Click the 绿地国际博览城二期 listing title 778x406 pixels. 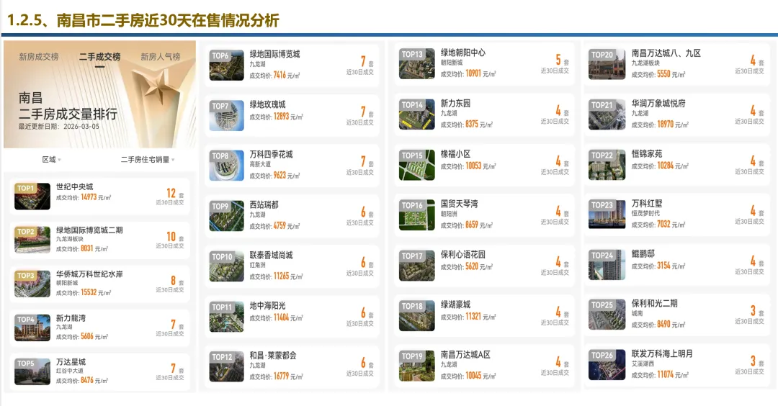point(89,230)
